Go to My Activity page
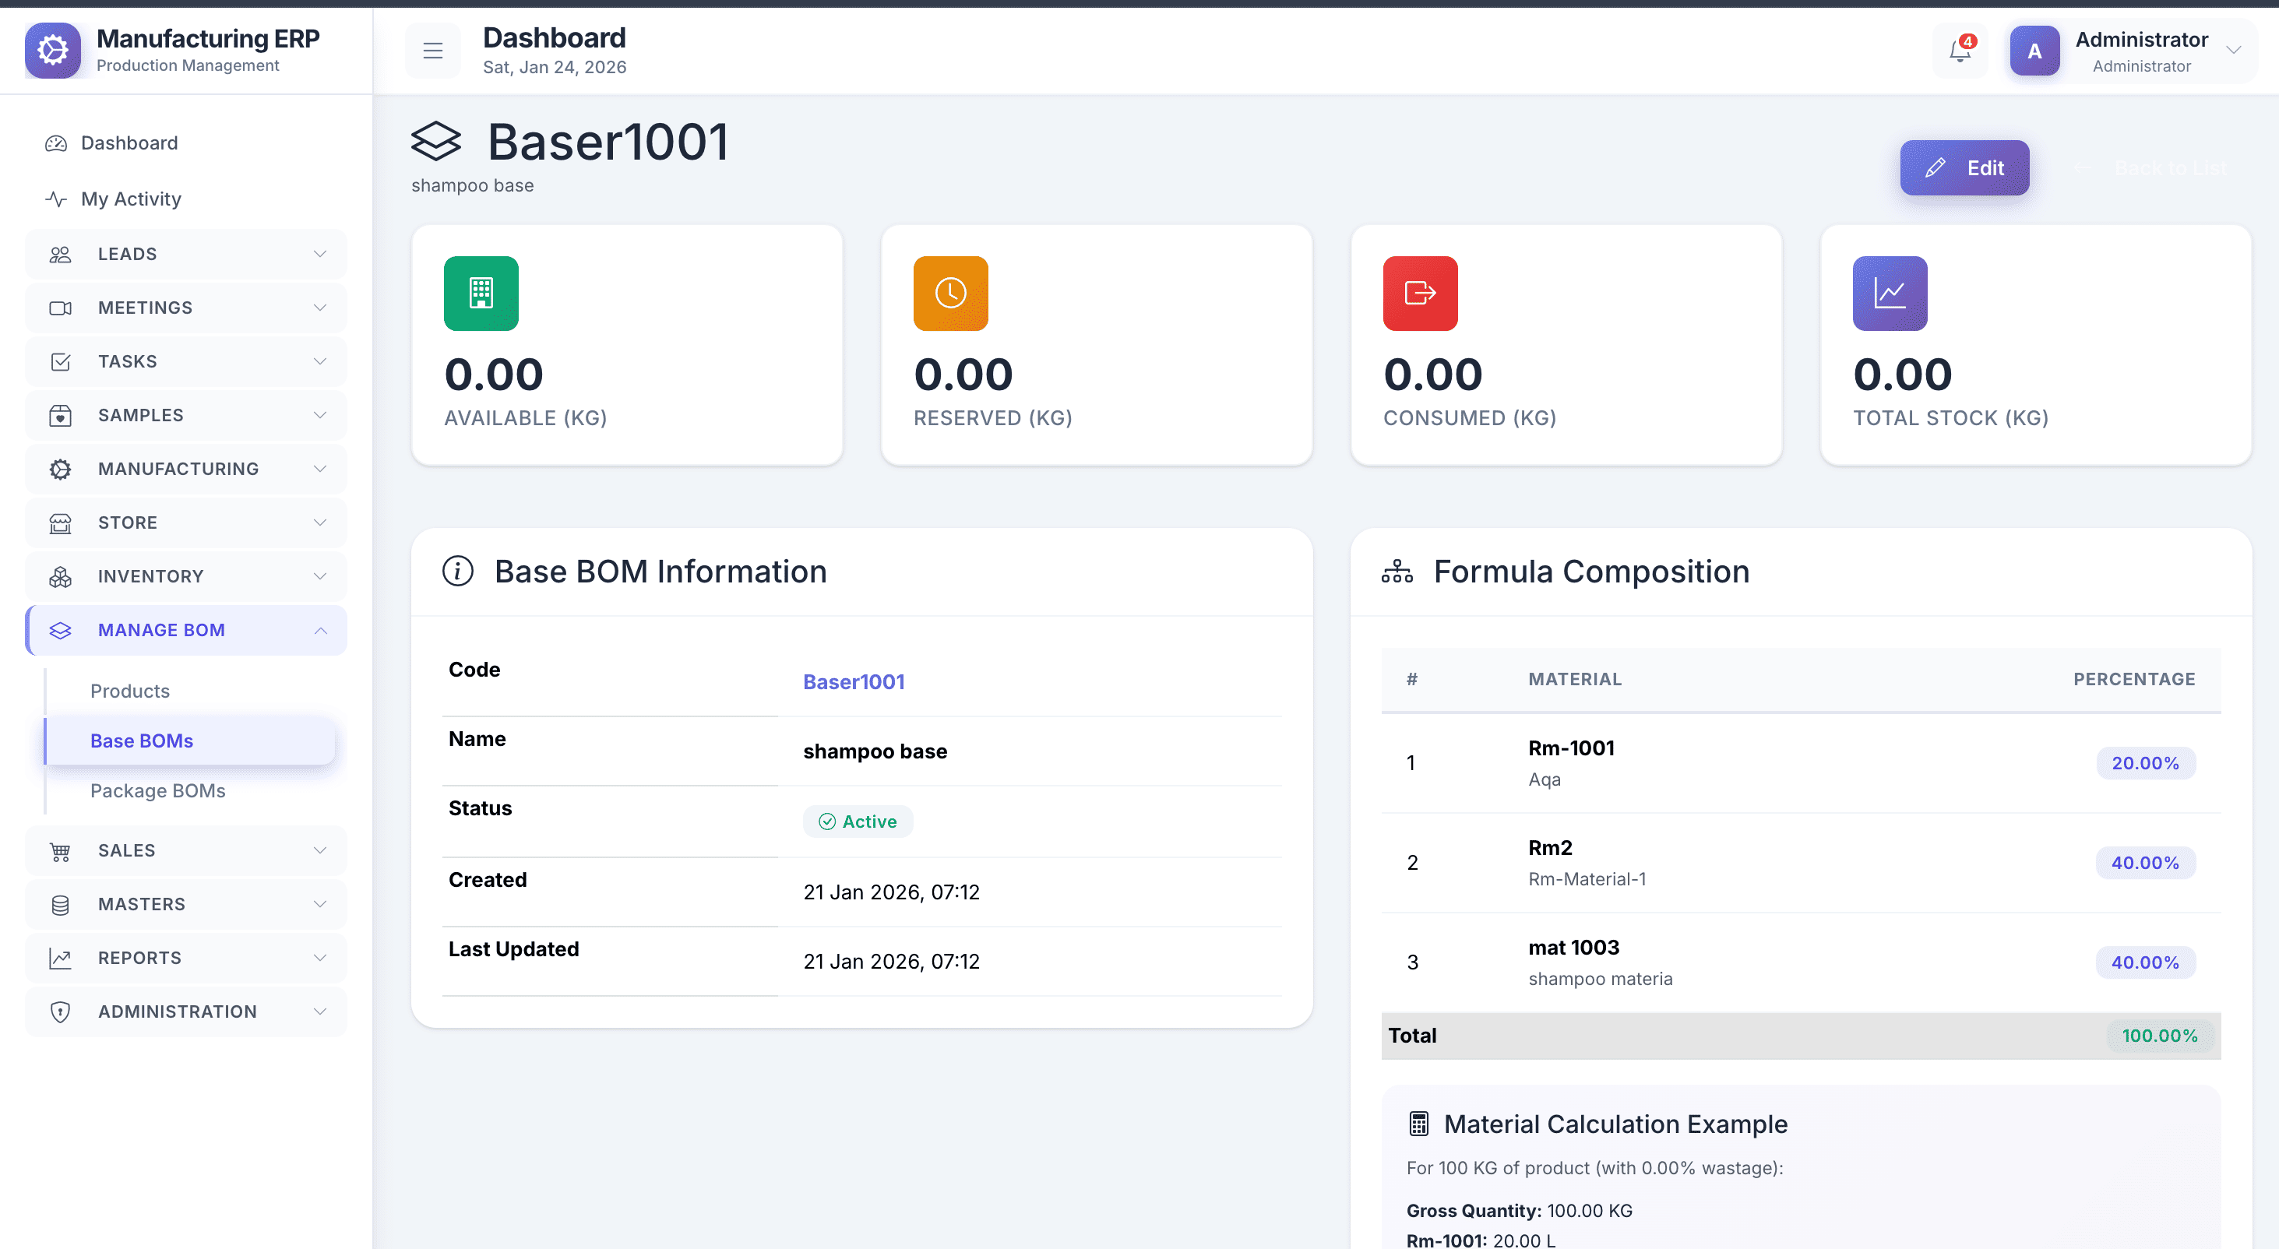The image size is (2279, 1249). point(131,199)
